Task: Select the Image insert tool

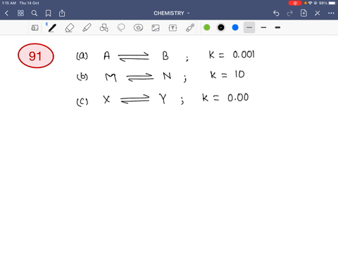Action: [156, 28]
